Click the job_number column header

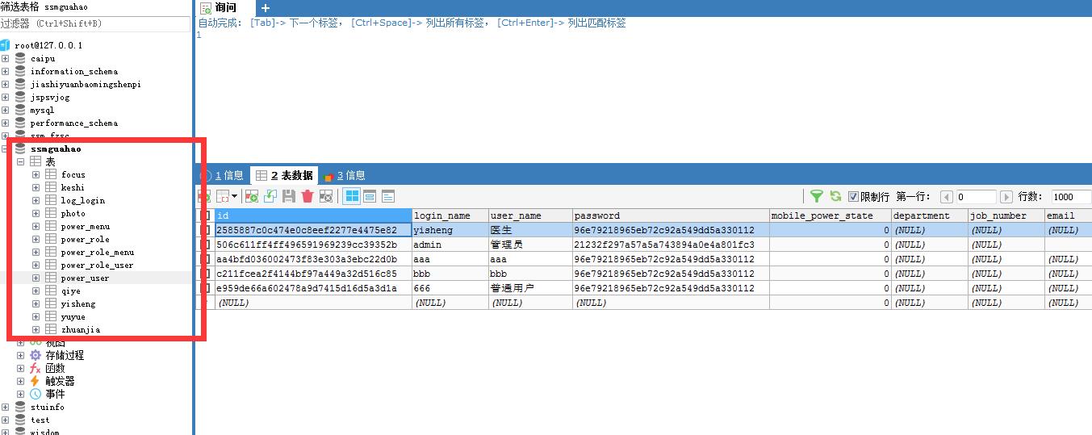[x=1006, y=215]
